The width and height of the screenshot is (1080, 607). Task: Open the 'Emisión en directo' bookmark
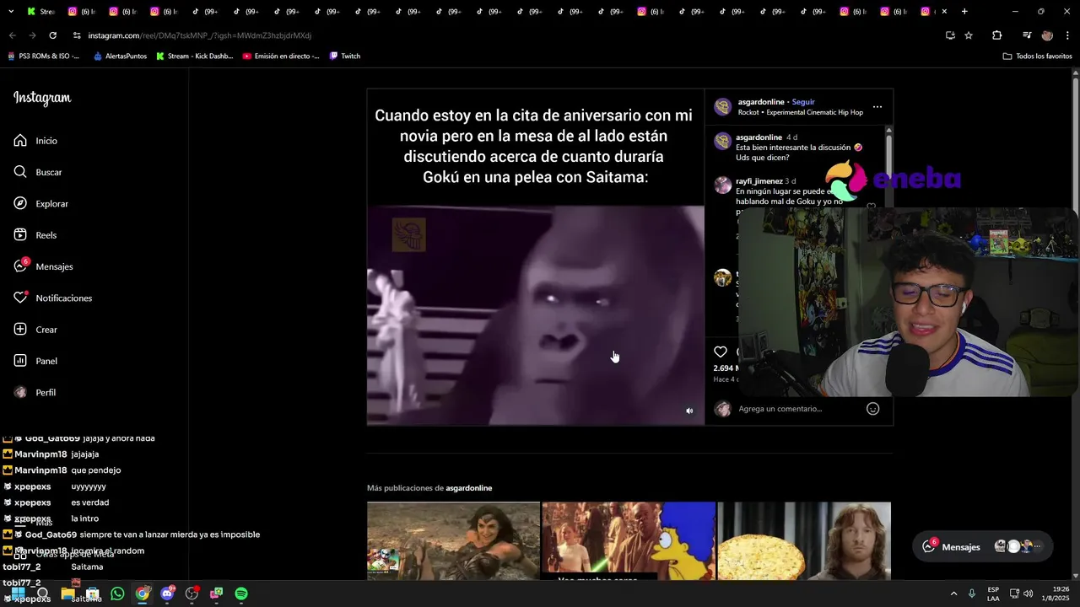[x=281, y=56]
